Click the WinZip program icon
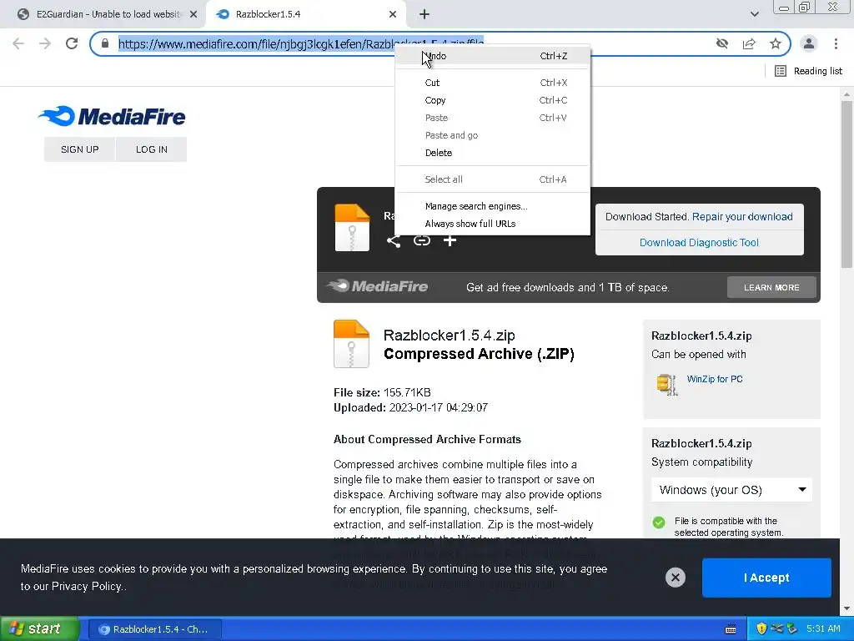 tap(666, 384)
